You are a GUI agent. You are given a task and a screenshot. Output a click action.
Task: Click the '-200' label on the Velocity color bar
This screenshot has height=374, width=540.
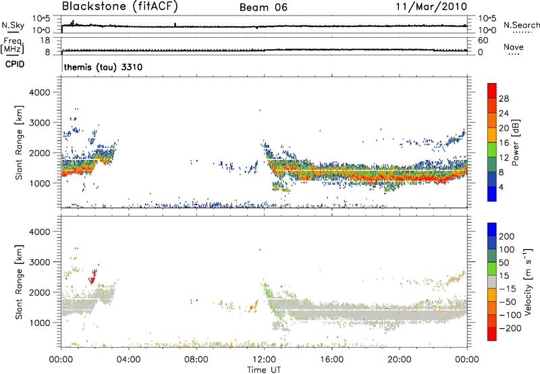[510, 328]
